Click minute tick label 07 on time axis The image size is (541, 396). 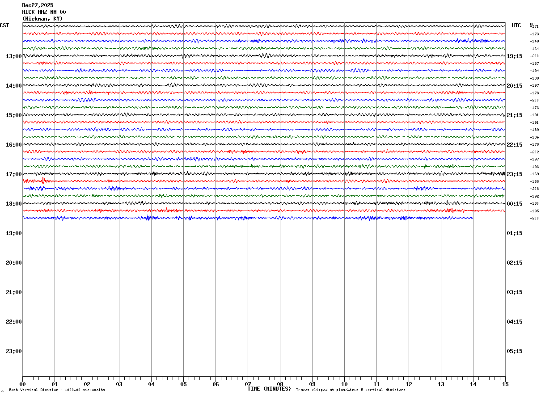[248, 384]
